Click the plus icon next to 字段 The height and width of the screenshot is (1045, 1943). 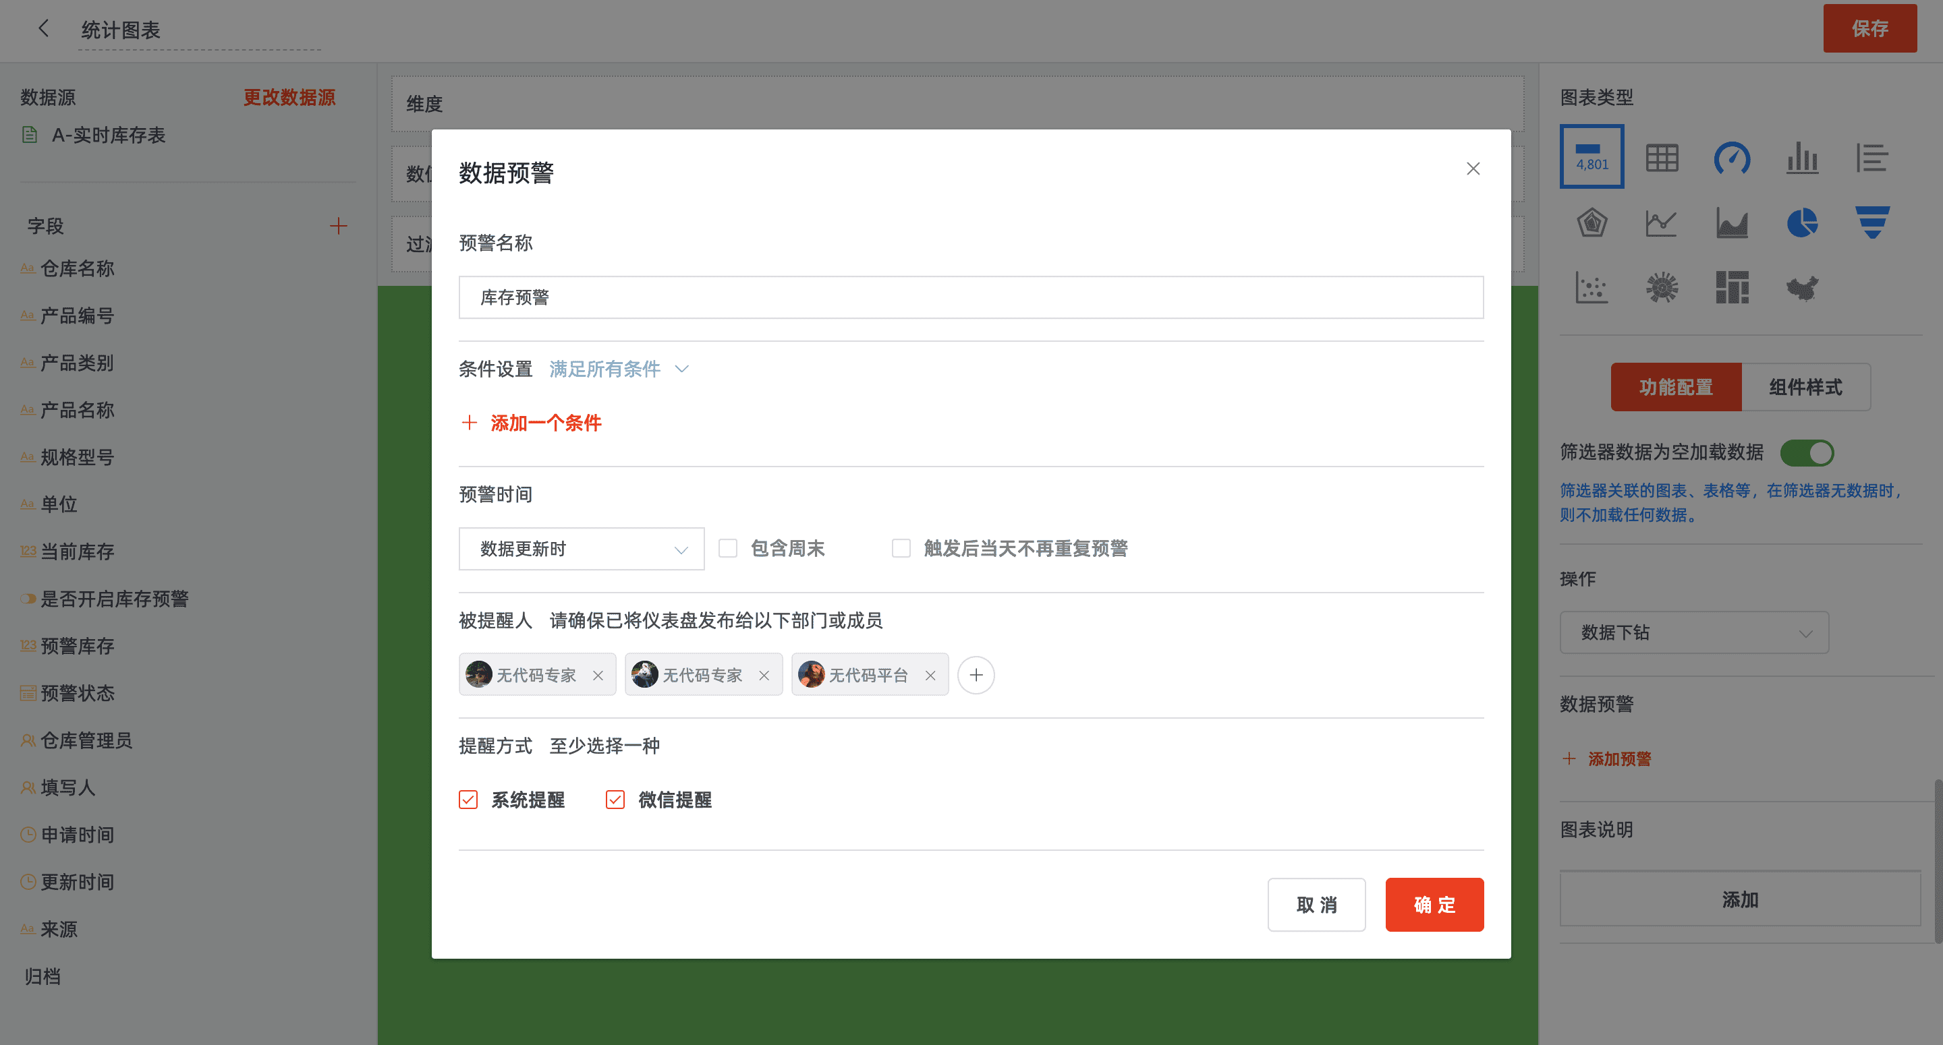(x=339, y=226)
